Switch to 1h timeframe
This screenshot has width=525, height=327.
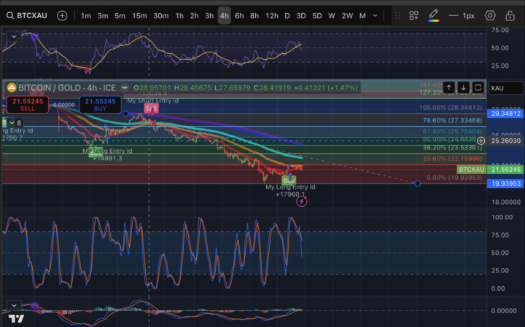(x=179, y=16)
